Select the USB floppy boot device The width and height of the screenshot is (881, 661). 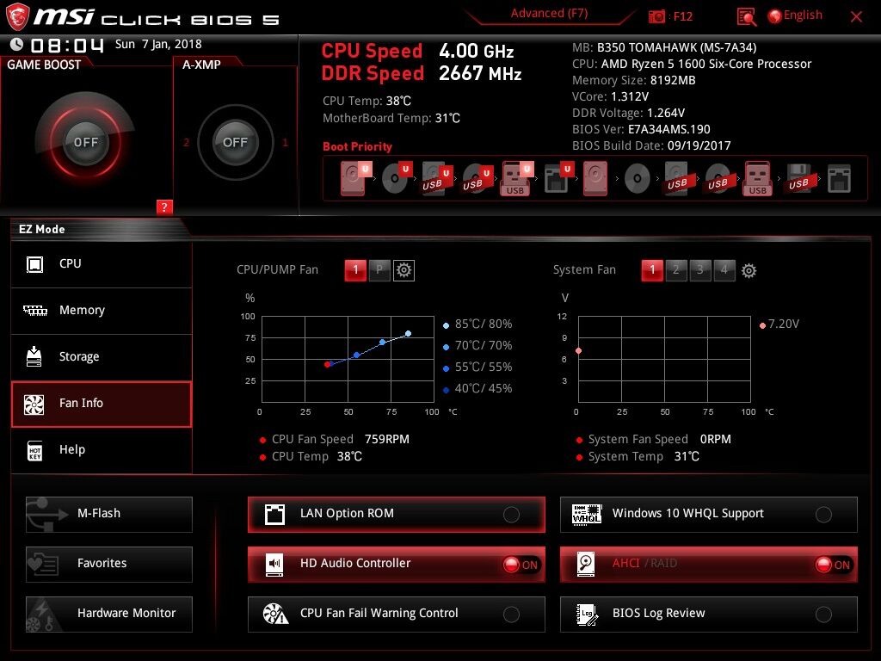tap(798, 178)
